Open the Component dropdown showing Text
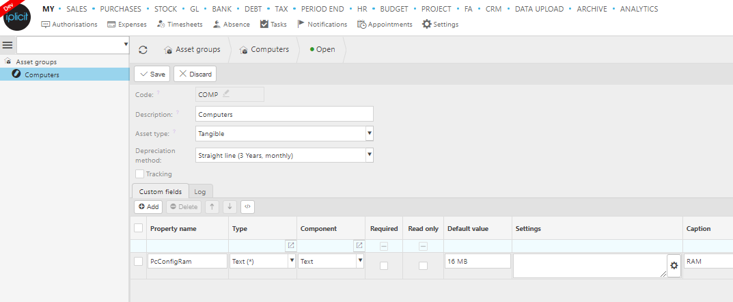733x302 pixels. [360, 261]
